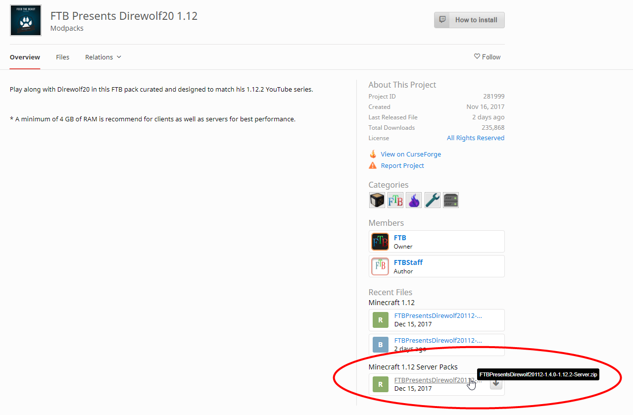Open the All Rights Reserved license link

pos(475,138)
